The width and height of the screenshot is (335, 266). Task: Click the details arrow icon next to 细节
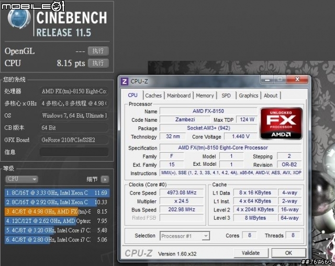pos(105,179)
